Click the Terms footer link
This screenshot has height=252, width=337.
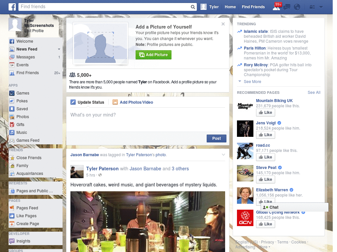point(282,242)
